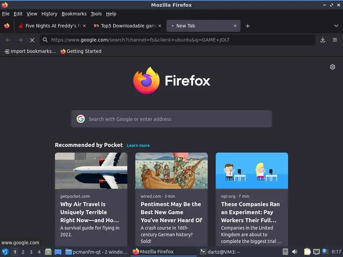Click the search magnifier icon in URL bar
This screenshot has height=257, width=343.
coord(45,40)
